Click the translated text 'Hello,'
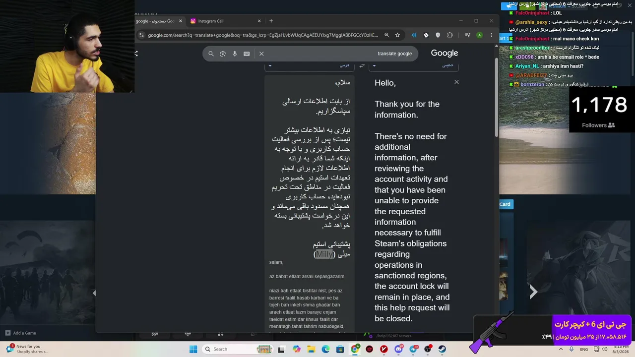 click(x=385, y=83)
